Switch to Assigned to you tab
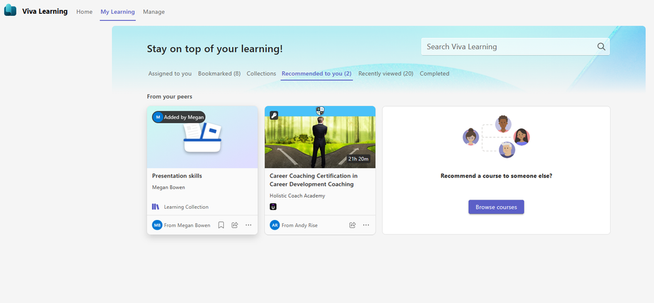This screenshot has height=303, width=654. pos(170,73)
